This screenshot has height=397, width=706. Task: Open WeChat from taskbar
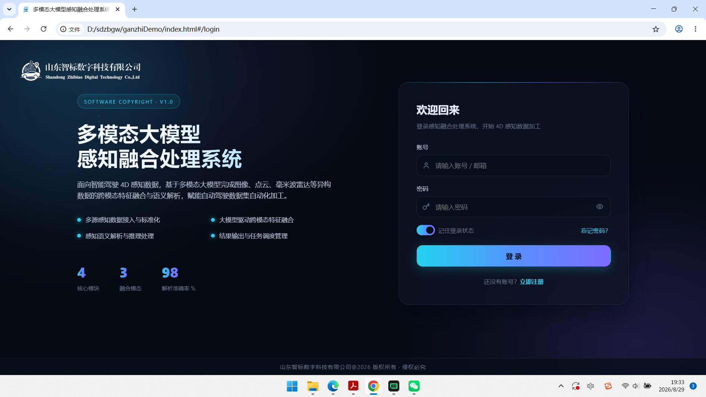414,386
